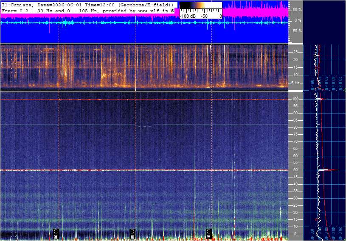This screenshot has height=241, width=346.
Task: Click the '0 %' amplitude axis label
Action: (x=298, y=20)
